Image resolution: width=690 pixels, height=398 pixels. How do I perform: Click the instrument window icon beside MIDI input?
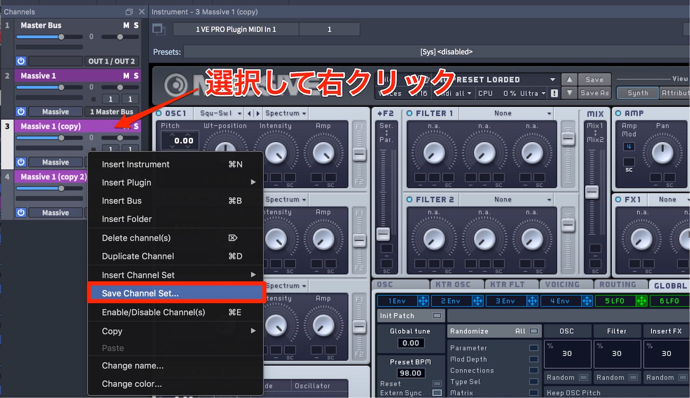[159, 29]
